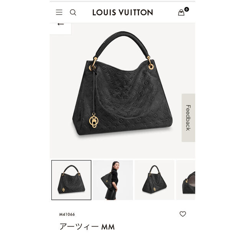This screenshot has width=245, height=245.
Task: Click the left gold handle clasp
Action: pyautogui.click(x=93, y=64)
